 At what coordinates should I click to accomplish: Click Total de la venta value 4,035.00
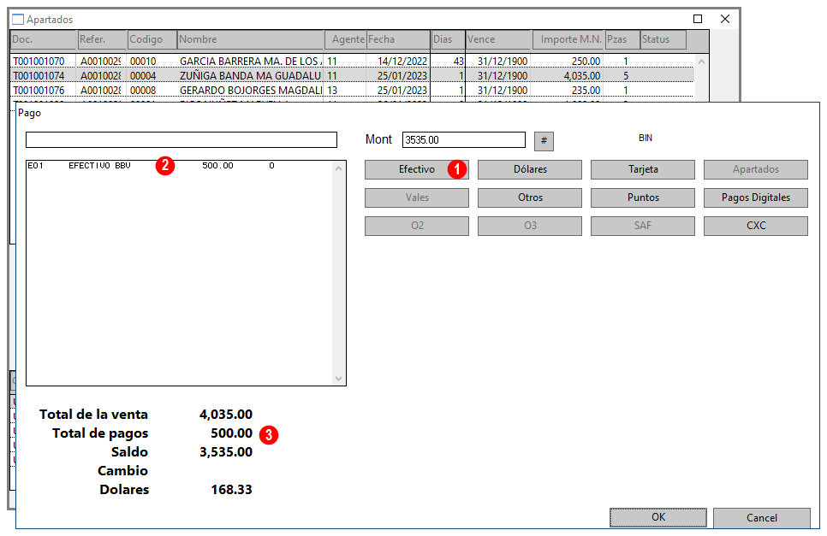tap(226, 415)
